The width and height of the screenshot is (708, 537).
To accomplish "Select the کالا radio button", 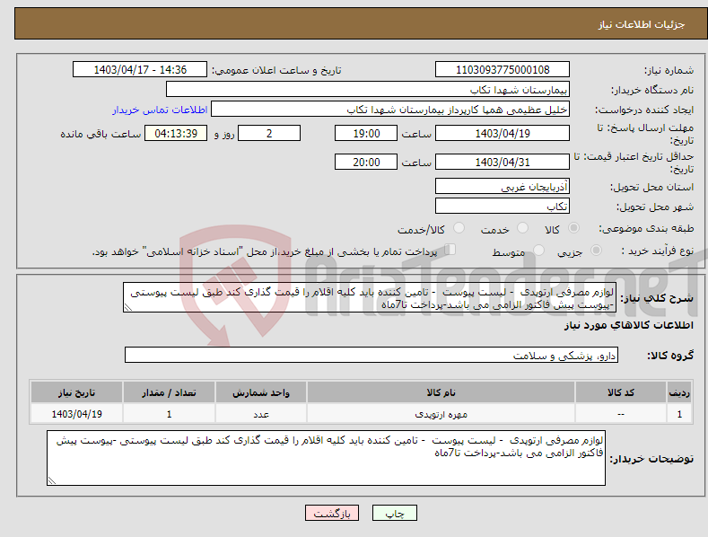I will click(573, 228).
